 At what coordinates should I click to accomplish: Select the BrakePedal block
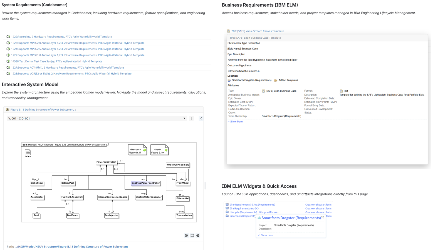tap(37, 183)
